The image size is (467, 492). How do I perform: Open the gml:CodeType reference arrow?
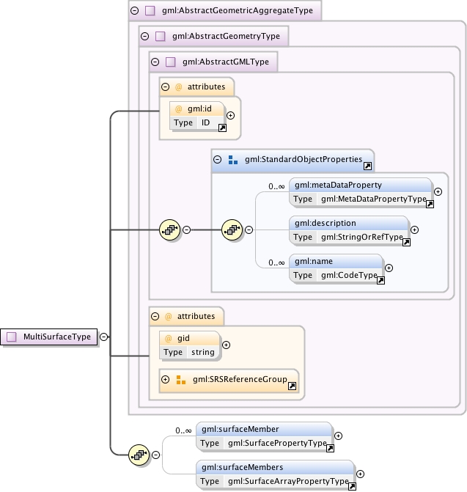coord(380,280)
